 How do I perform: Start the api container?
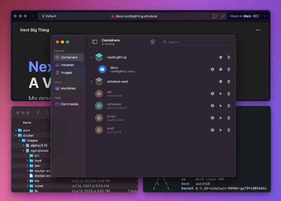click(x=221, y=93)
